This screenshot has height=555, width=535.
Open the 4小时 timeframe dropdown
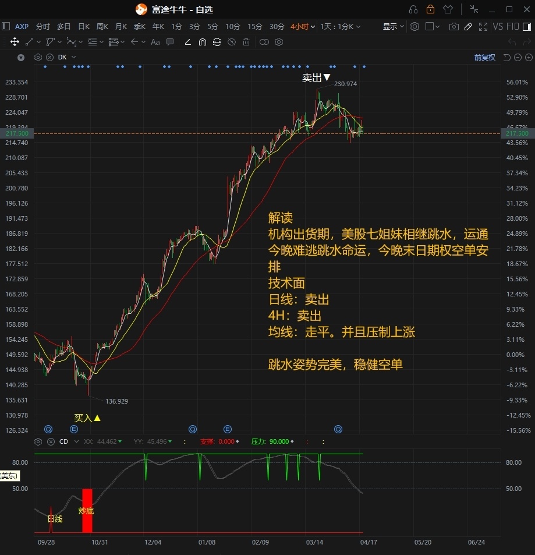pyautogui.click(x=303, y=27)
